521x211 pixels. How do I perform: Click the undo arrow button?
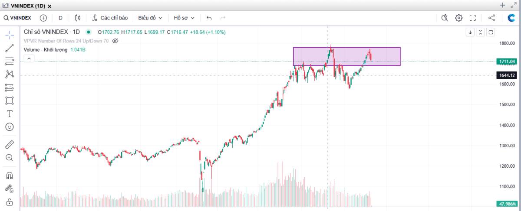point(209,18)
